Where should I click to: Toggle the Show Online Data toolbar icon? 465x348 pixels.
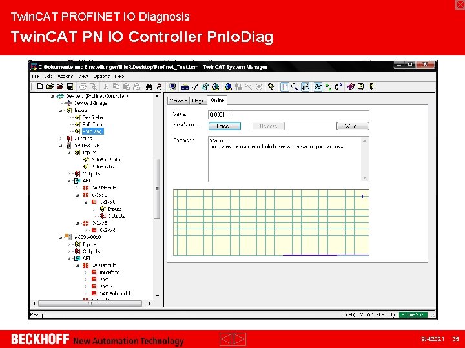[x=305, y=87]
